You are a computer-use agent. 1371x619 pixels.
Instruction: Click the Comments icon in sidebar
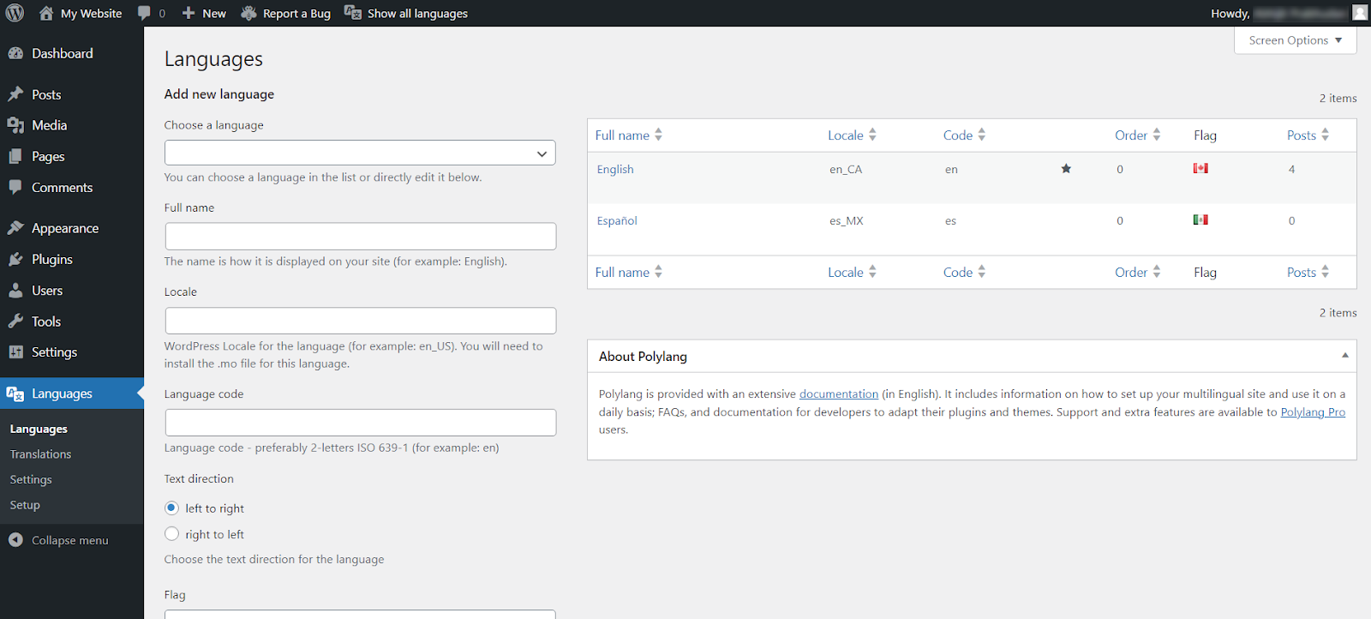tap(15, 187)
